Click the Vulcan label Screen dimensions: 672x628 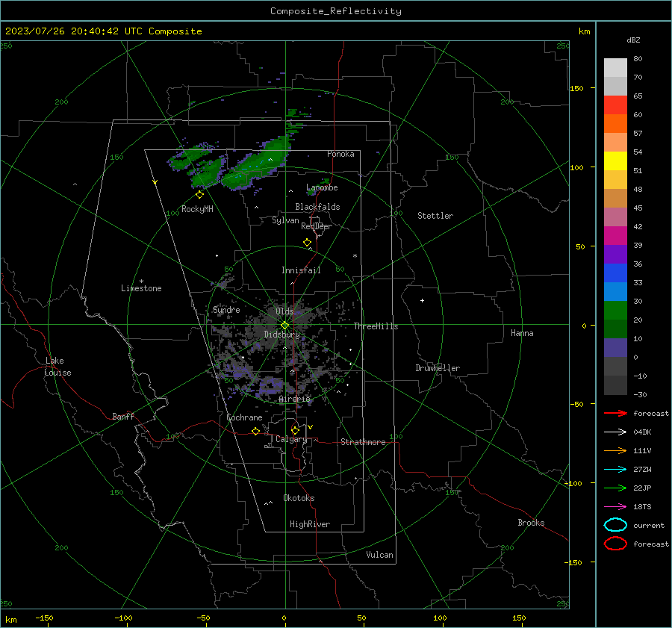tap(380, 555)
